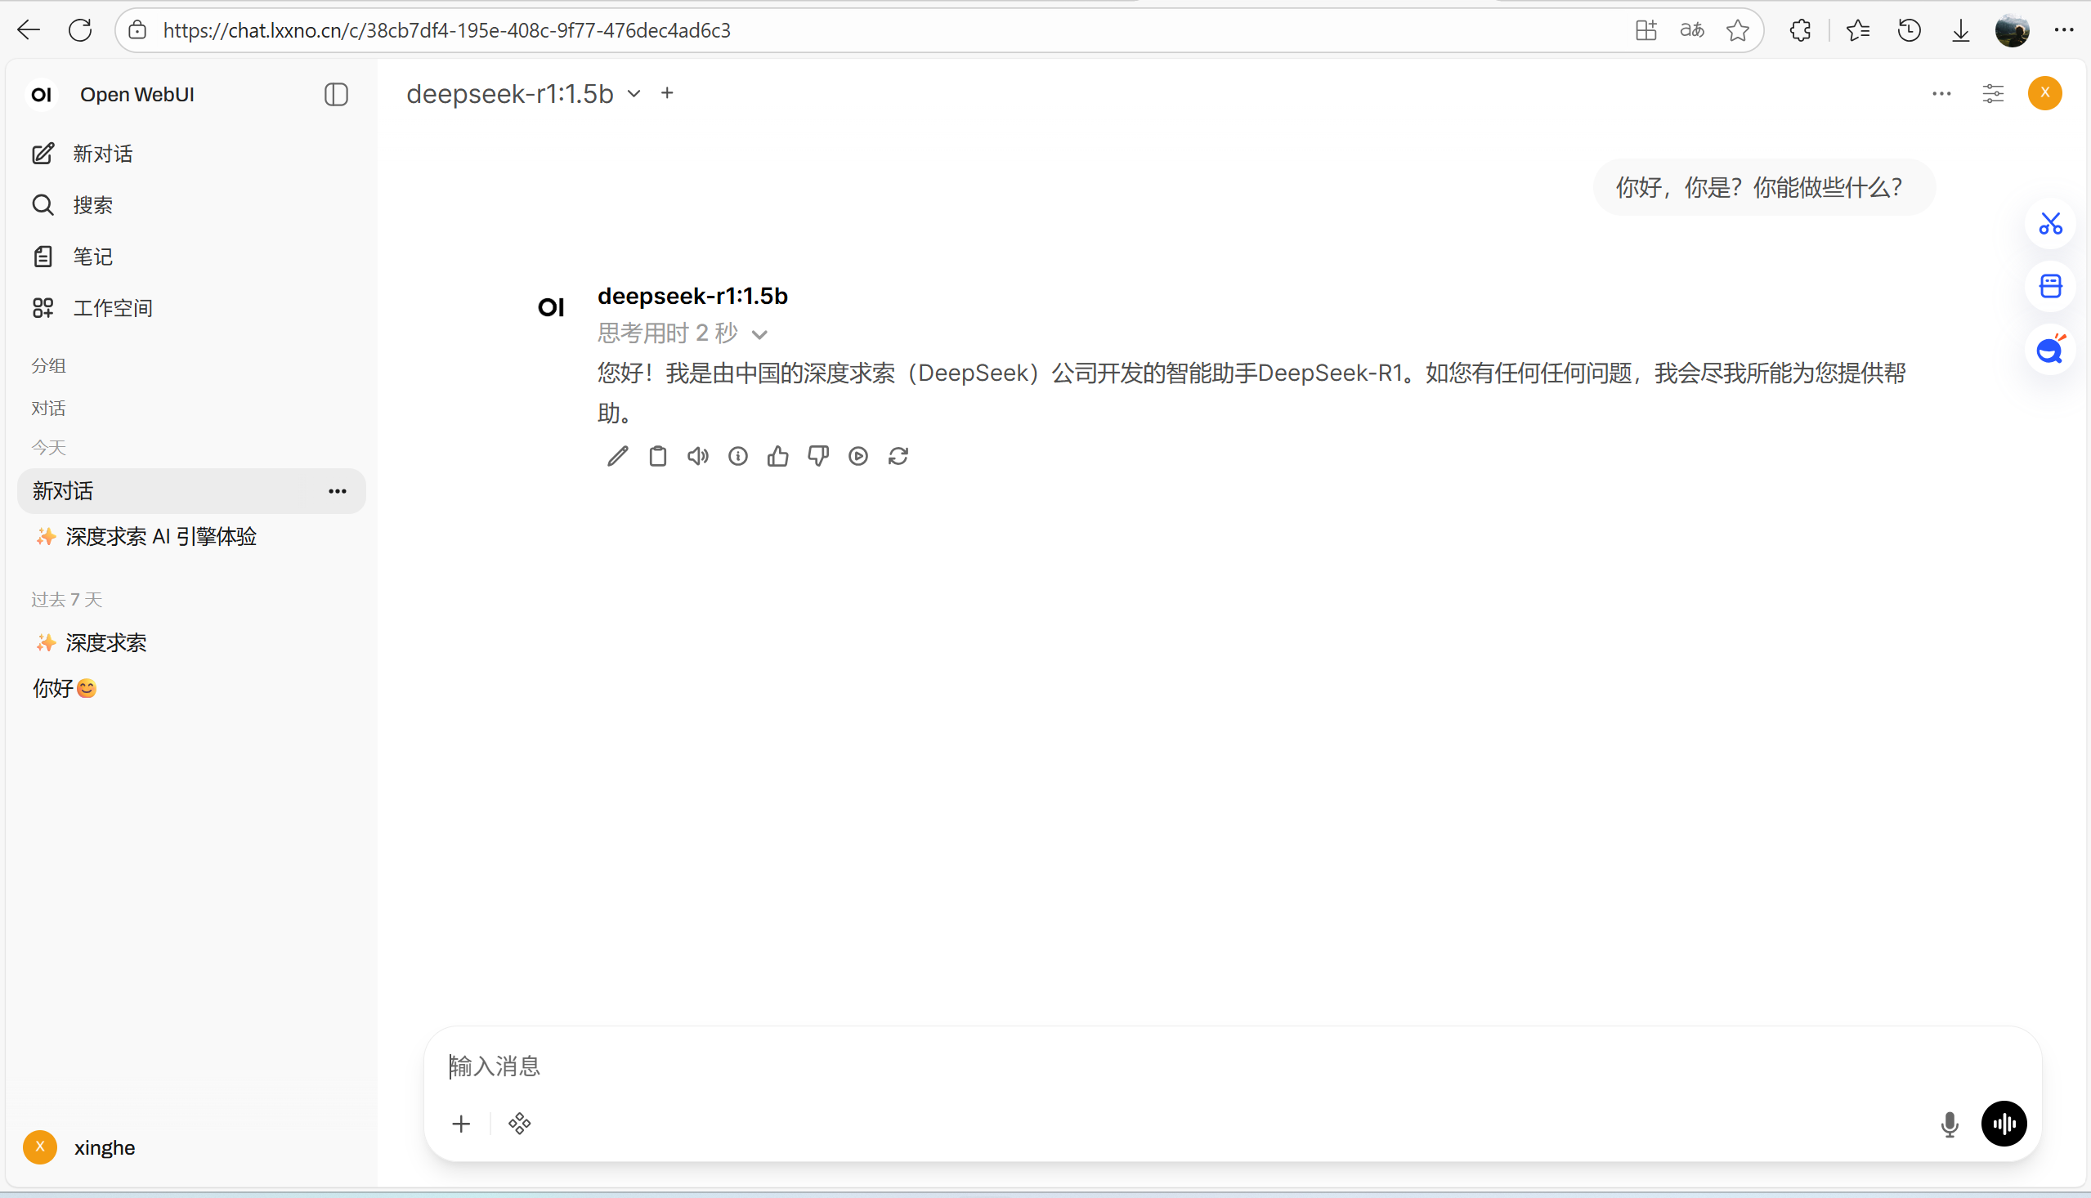
Task: Click the continue response play icon
Action: [x=858, y=456]
